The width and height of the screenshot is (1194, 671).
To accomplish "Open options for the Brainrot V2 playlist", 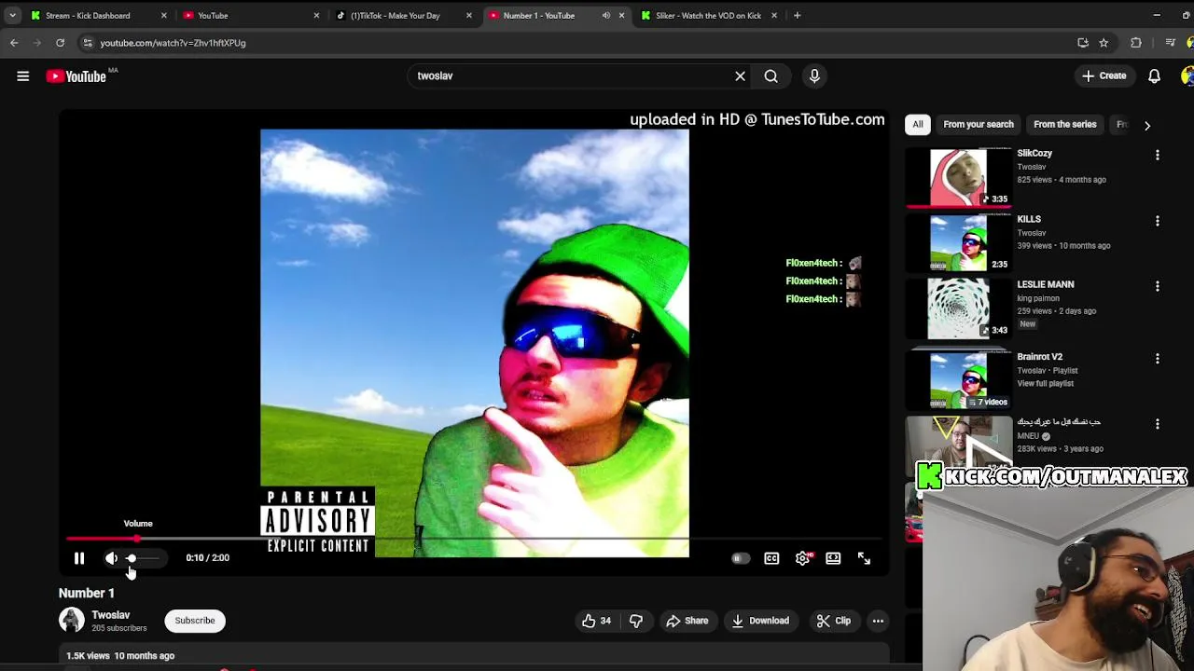I will [x=1158, y=359].
